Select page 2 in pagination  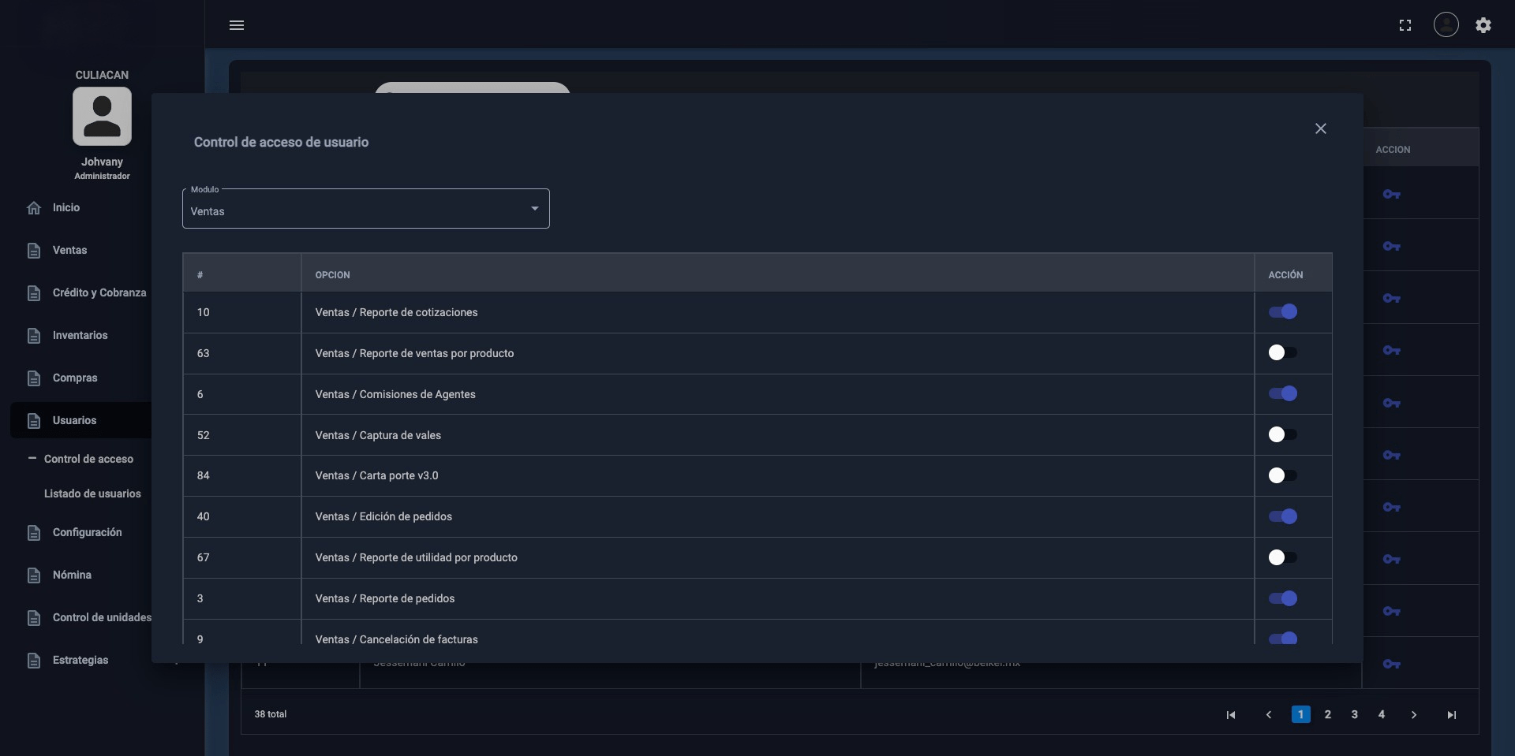(1327, 714)
